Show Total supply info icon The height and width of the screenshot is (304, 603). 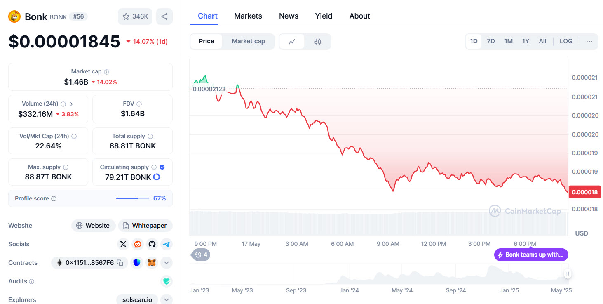point(150,136)
